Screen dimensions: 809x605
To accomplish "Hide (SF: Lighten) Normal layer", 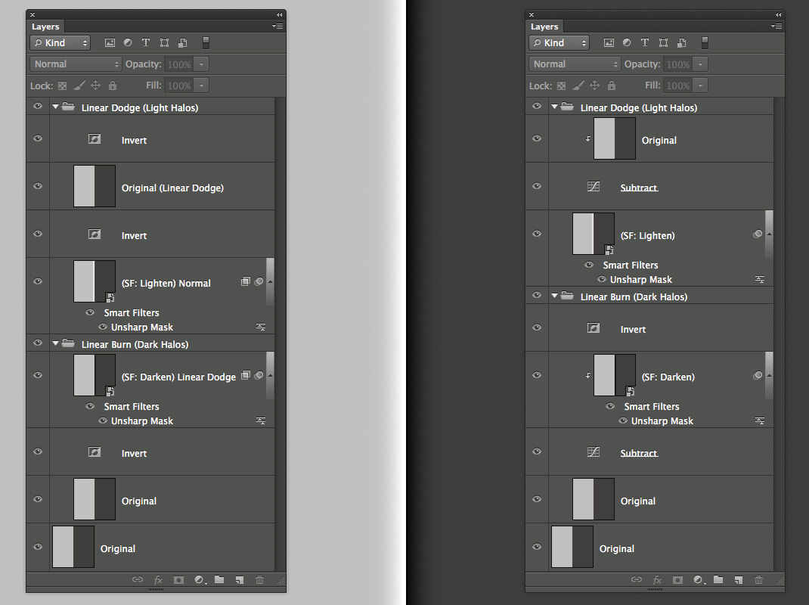I will tap(38, 281).
